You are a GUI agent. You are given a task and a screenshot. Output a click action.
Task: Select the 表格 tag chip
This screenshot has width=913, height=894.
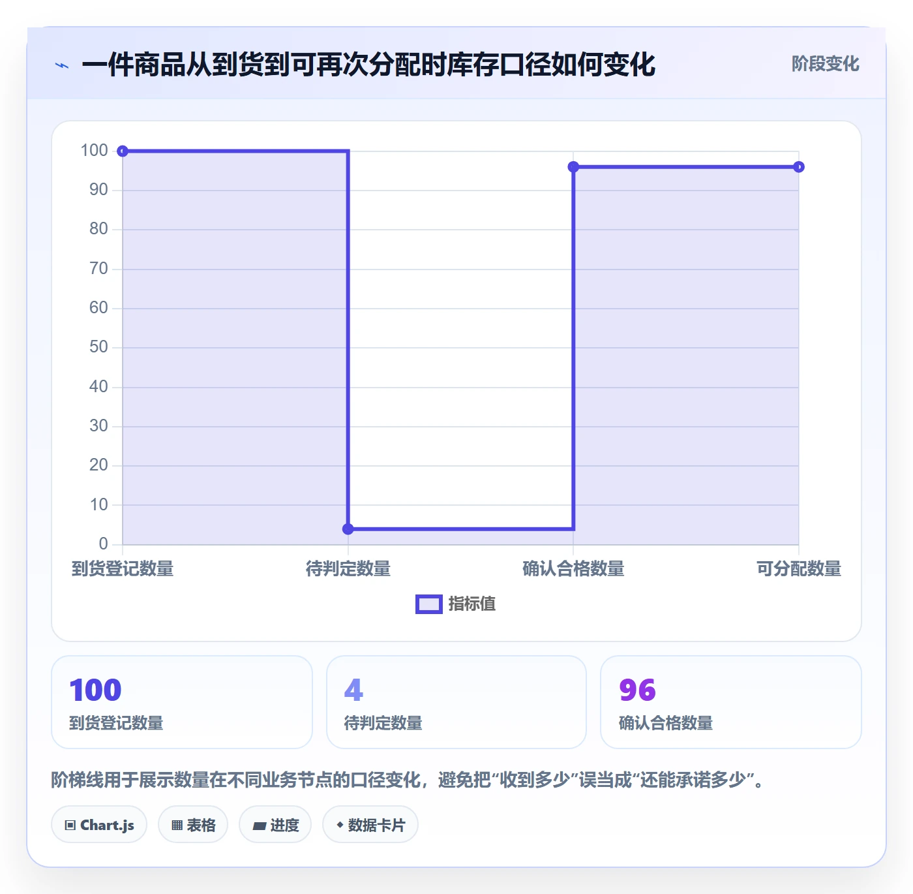(193, 825)
